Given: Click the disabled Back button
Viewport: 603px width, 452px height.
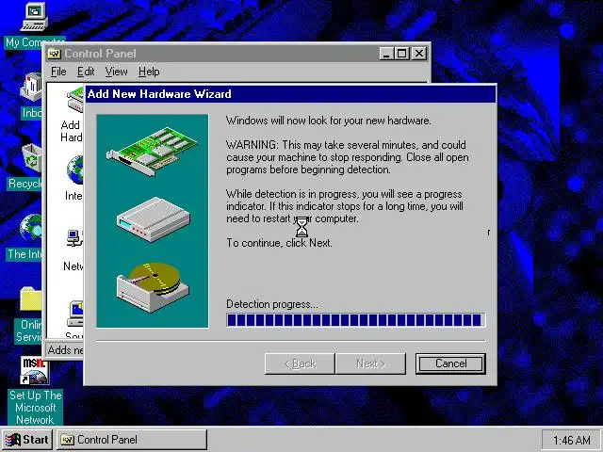Looking at the screenshot, I should (x=300, y=363).
